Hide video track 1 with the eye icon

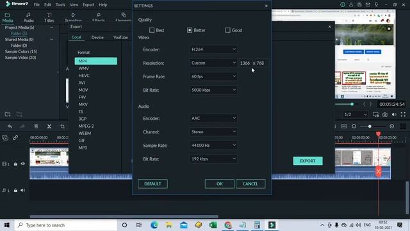coord(23,164)
